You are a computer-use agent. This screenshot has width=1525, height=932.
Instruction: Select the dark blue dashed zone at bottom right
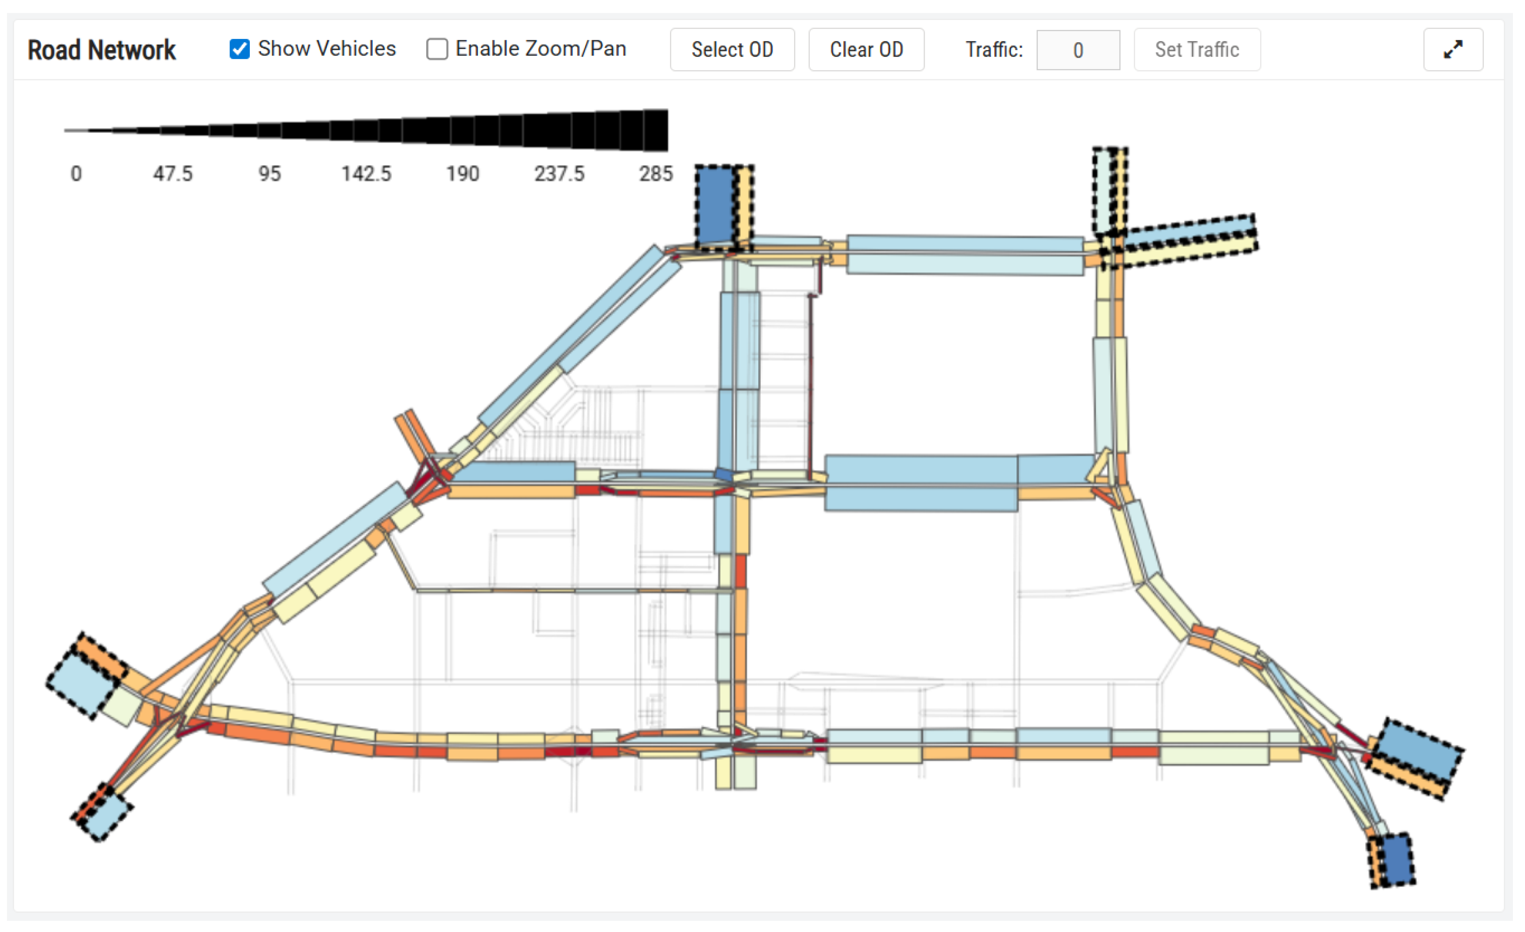click(x=1398, y=860)
